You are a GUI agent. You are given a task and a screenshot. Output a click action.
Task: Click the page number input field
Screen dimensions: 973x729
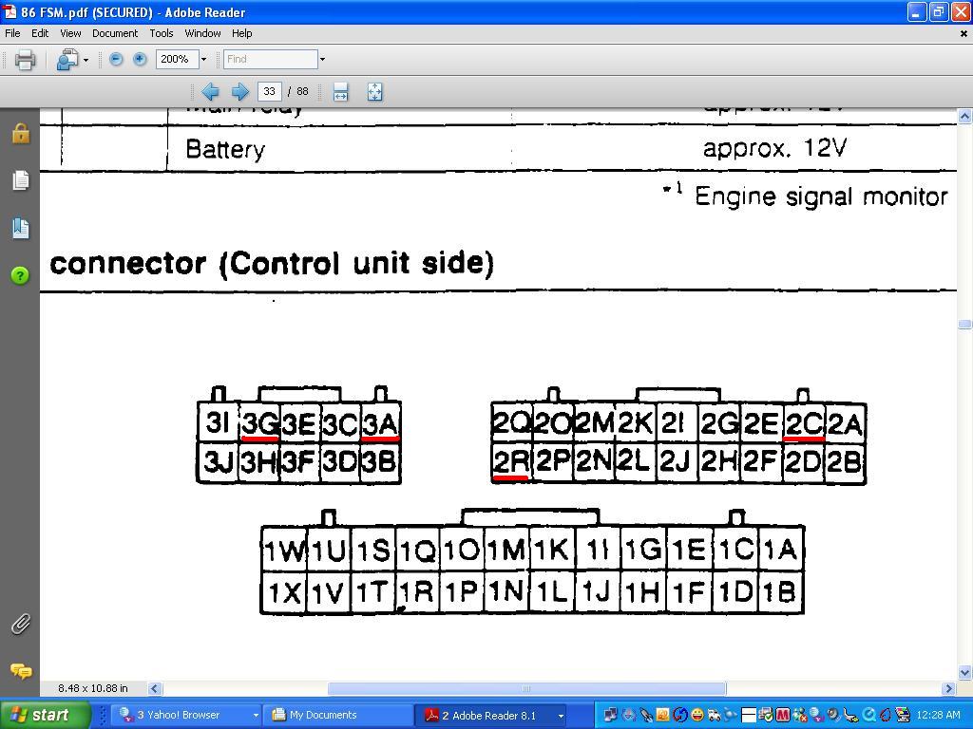click(270, 92)
